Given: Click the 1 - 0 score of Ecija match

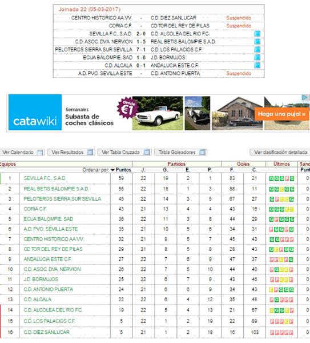Looking at the screenshot, I should (x=141, y=58).
